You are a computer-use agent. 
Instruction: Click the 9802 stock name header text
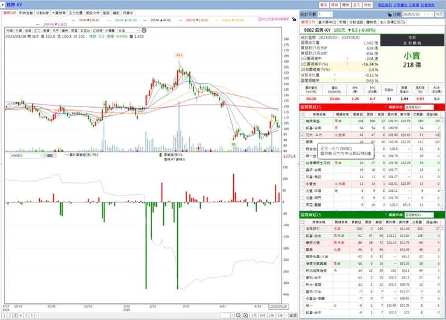[x=317, y=30]
